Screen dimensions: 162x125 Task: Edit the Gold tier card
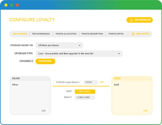point(145,110)
